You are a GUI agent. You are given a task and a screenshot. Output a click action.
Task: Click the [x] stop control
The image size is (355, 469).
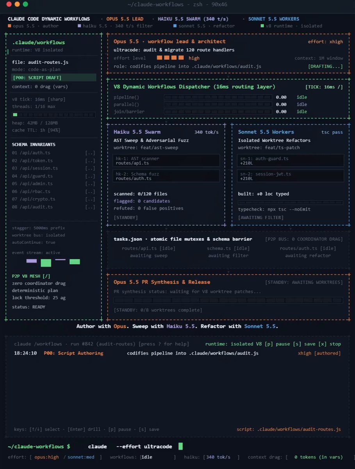click(x=330, y=344)
